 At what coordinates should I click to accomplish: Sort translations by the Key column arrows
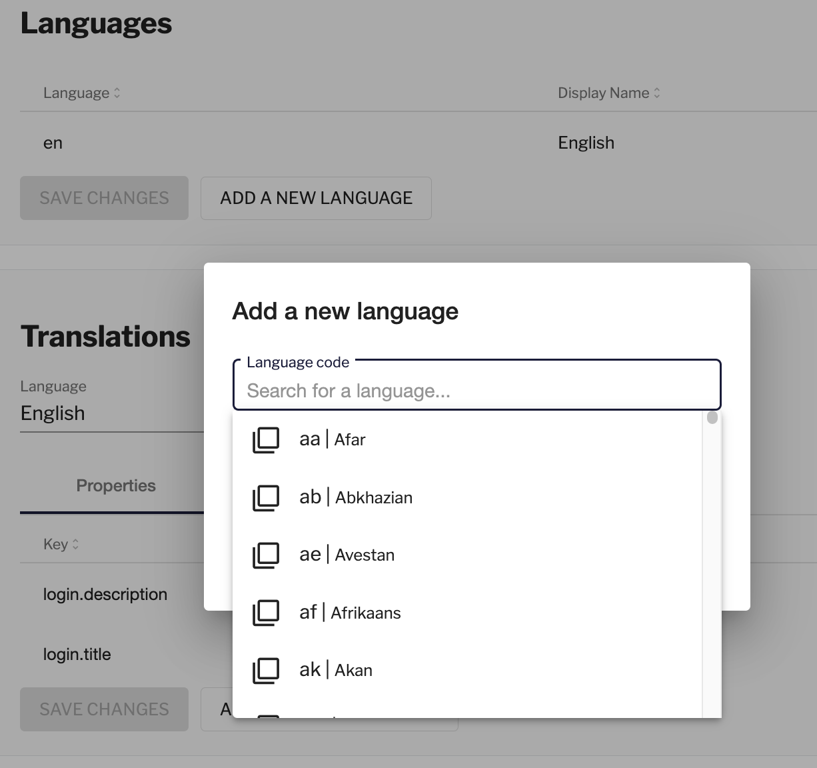point(75,545)
